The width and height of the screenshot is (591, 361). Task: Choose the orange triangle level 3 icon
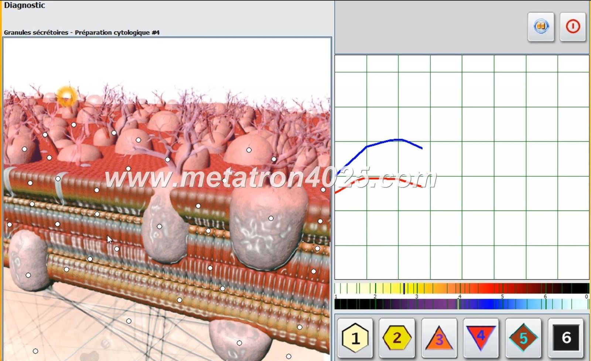click(439, 338)
